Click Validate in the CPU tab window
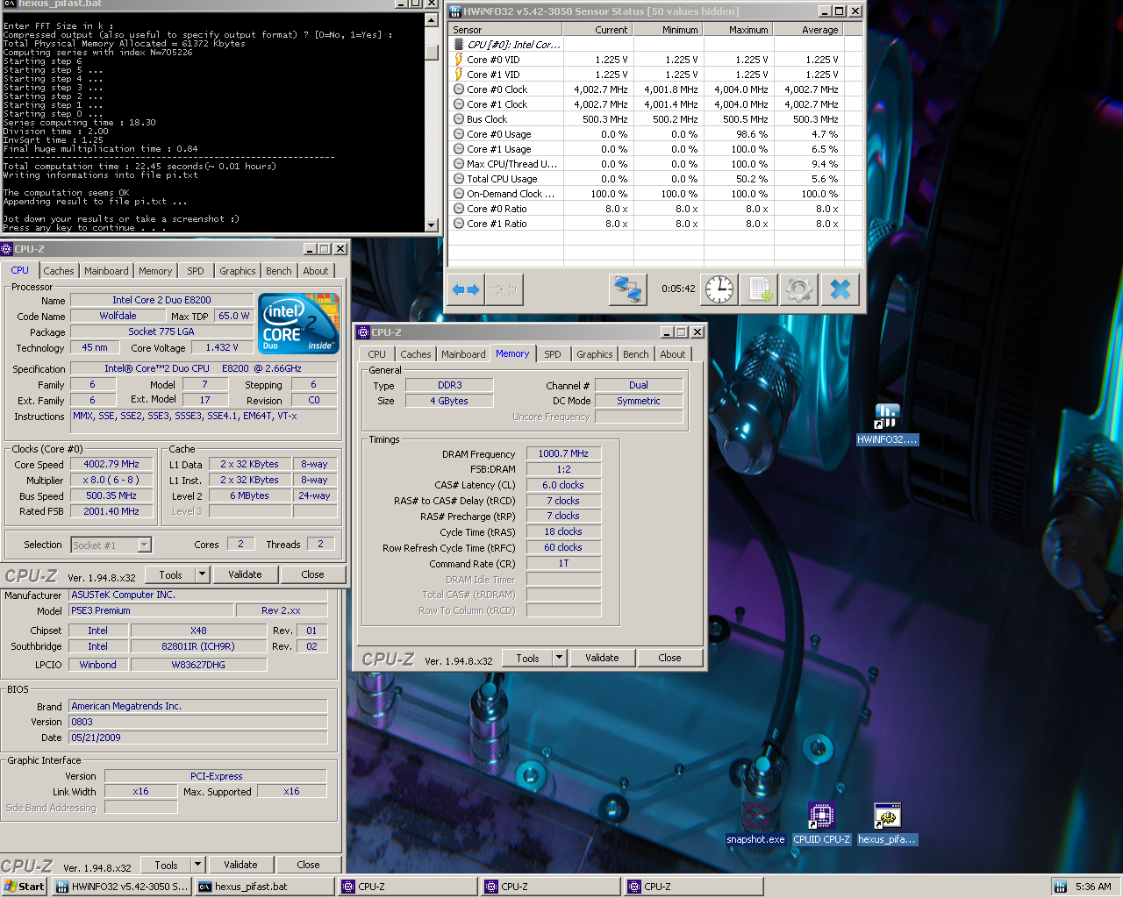 click(x=245, y=574)
